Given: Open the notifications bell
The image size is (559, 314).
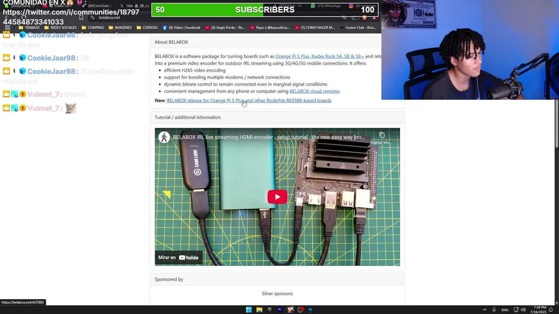Looking at the screenshot, I should coord(551,310).
